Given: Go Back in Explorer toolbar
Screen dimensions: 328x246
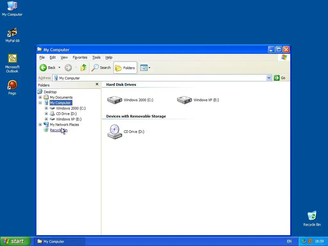Looking at the screenshot, I should coord(48,68).
